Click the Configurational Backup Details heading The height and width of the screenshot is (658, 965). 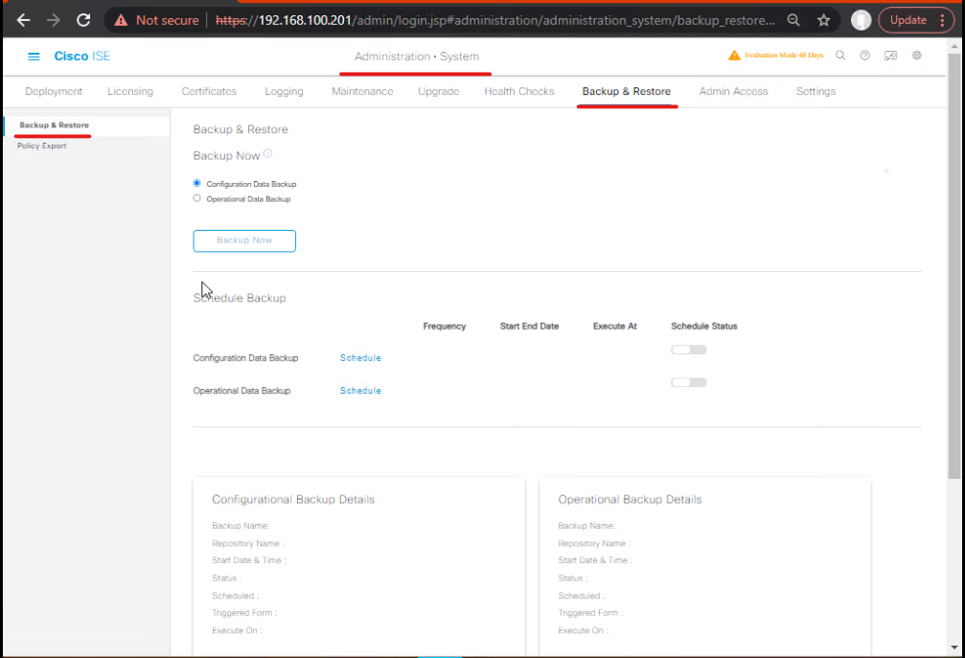coord(293,499)
